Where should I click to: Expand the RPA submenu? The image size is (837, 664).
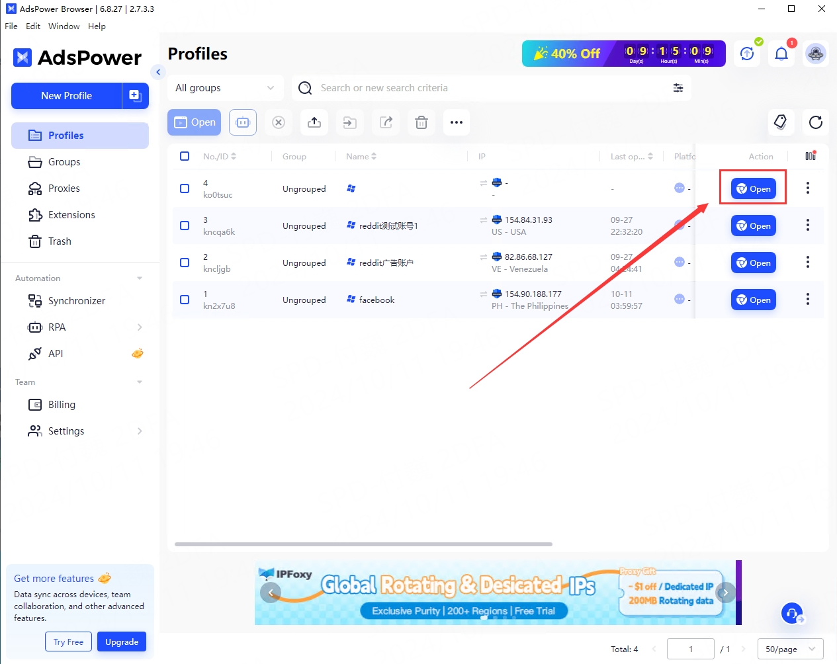[139, 327]
